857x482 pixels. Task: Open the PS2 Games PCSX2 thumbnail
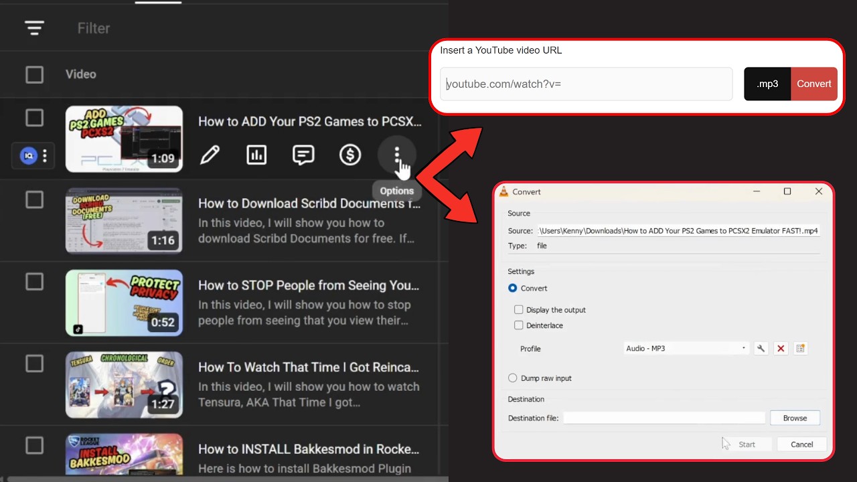tap(124, 139)
